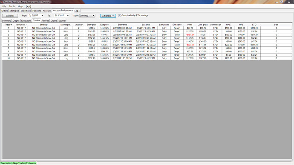This screenshot has width=294, height=165.
Task: Toggle Group trades by ATM strategy checkbox
Action: [120, 16]
